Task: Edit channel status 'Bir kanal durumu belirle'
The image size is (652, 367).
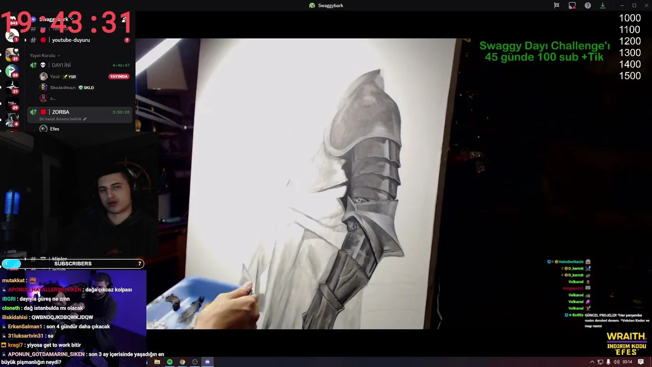Action: pyautogui.click(x=61, y=119)
